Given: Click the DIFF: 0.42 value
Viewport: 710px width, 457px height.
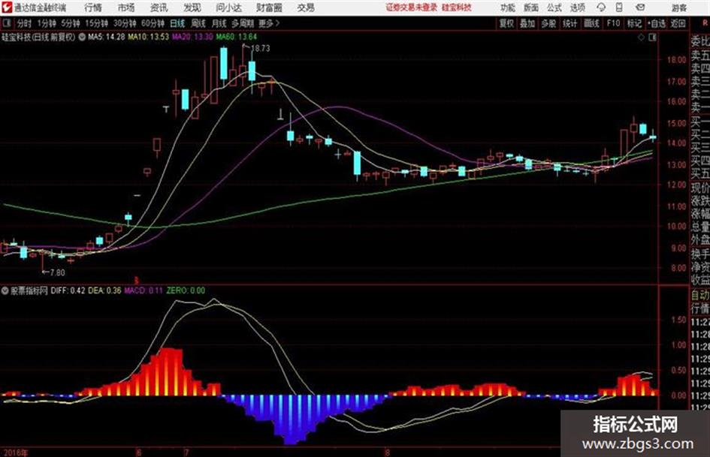Looking at the screenshot, I should [x=68, y=290].
